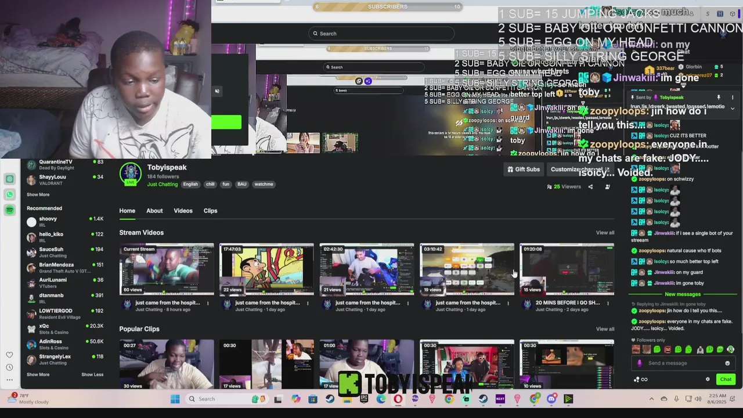Open LOWTIERGOD channel in Recommended
The height and width of the screenshot is (418, 743).
coord(65,314)
